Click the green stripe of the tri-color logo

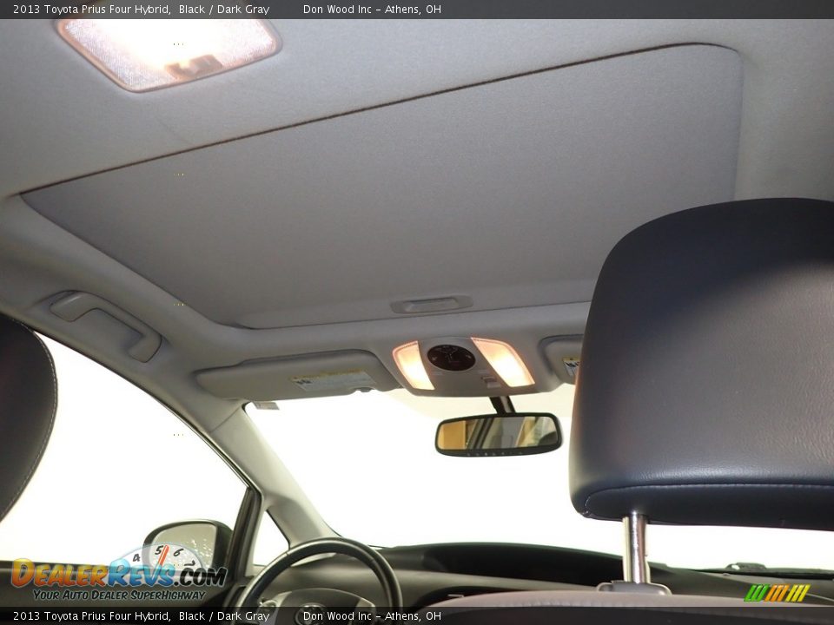[756, 593]
